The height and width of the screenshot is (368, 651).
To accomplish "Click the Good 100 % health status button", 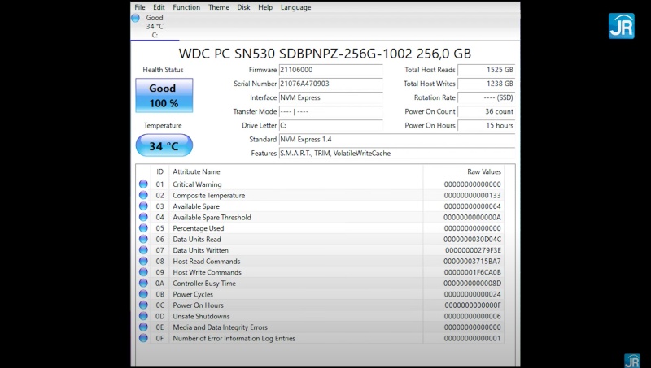I will [x=164, y=96].
